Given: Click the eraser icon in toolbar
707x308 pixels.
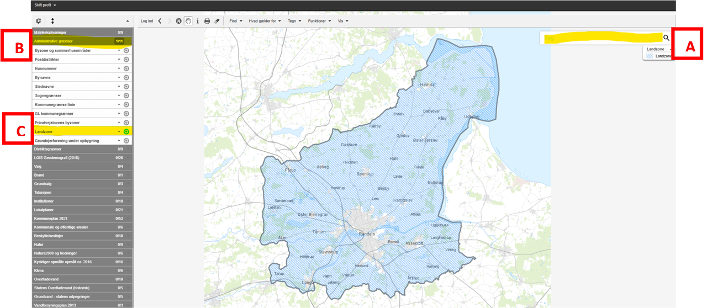Looking at the screenshot, I should [217, 21].
